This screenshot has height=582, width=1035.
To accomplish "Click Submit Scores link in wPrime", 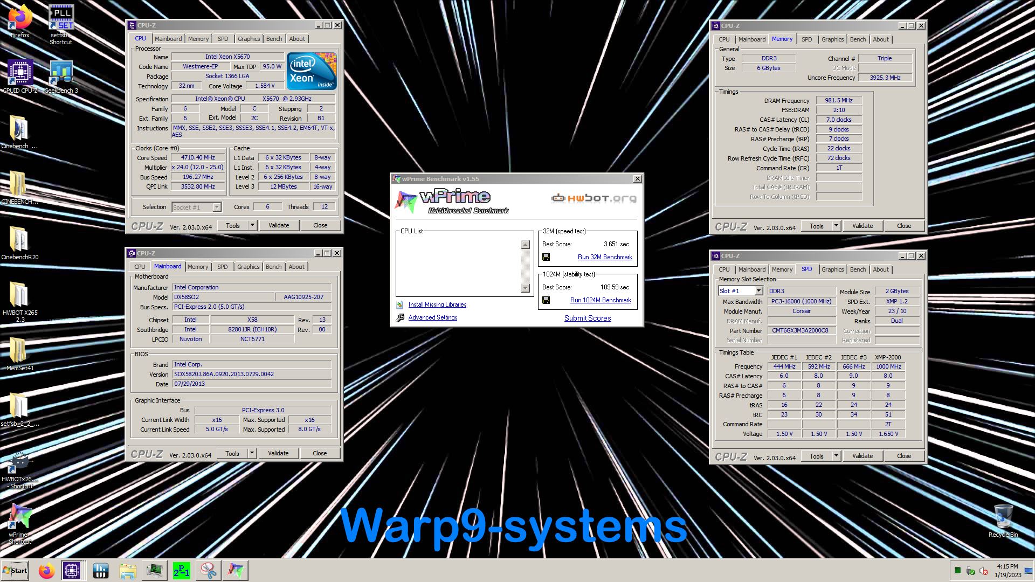I will pos(588,318).
